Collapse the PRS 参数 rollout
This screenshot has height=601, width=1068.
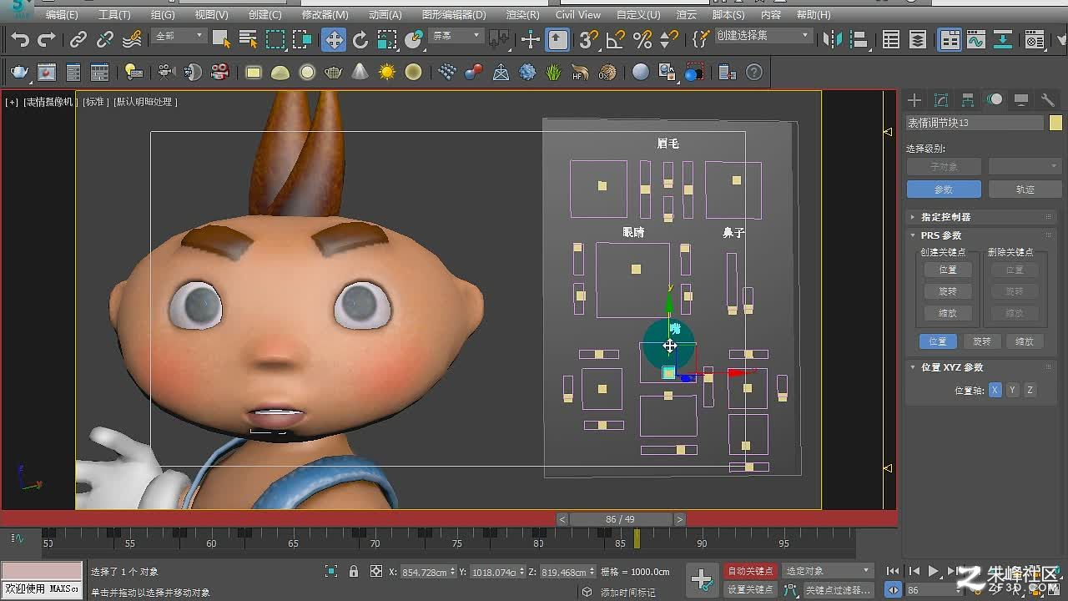click(x=981, y=235)
